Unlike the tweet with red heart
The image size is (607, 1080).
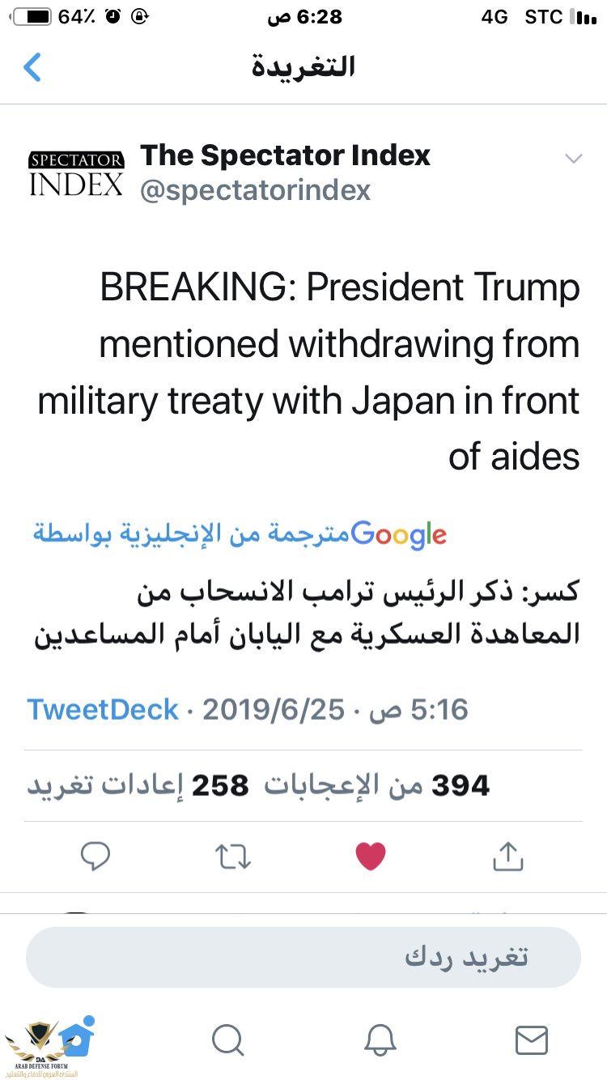371,856
